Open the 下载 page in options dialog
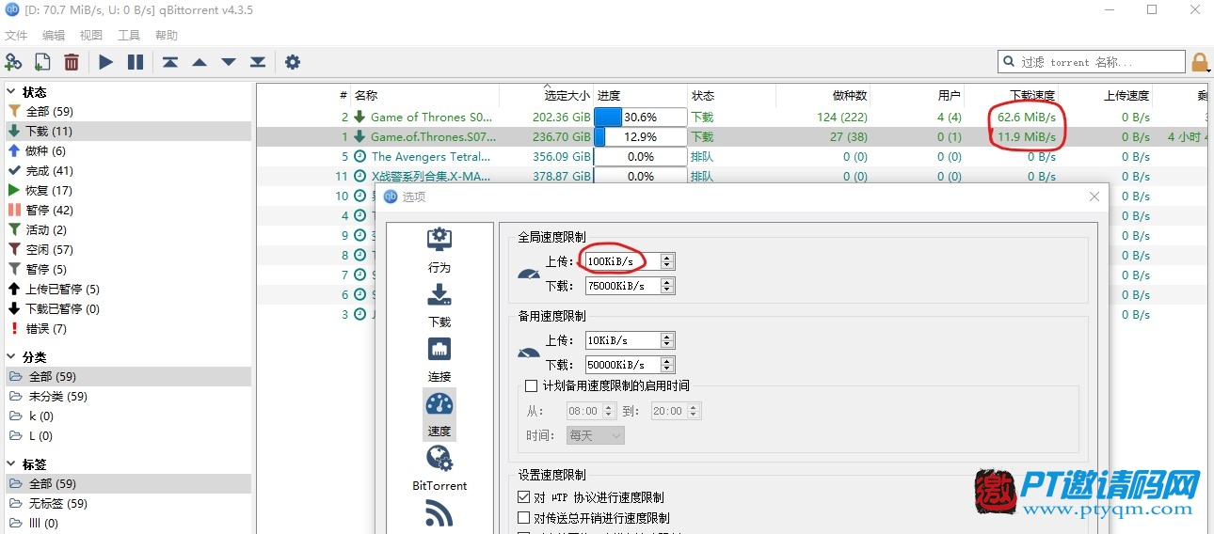 pyautogui.click(x=439, y=305)
